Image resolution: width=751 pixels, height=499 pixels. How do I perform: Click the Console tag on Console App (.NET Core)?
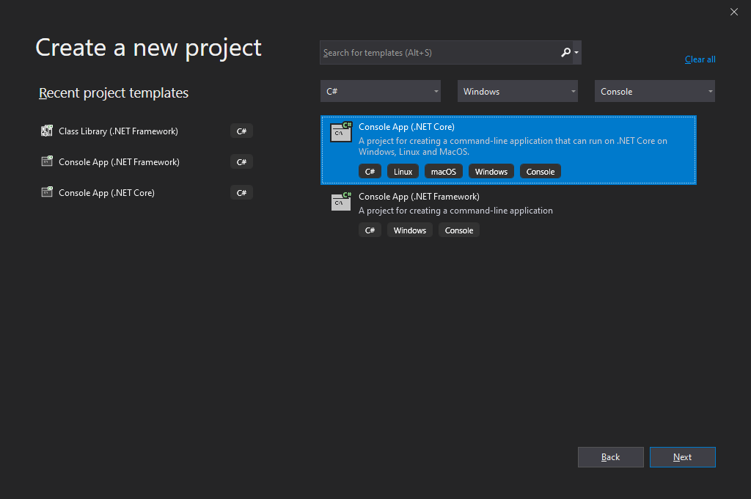[541, 172]
